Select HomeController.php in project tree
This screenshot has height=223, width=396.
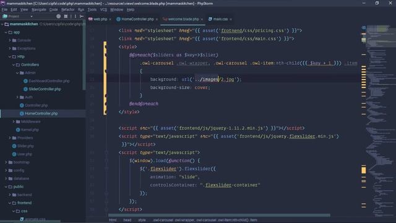pyautogui.click(x=41, y=113)
